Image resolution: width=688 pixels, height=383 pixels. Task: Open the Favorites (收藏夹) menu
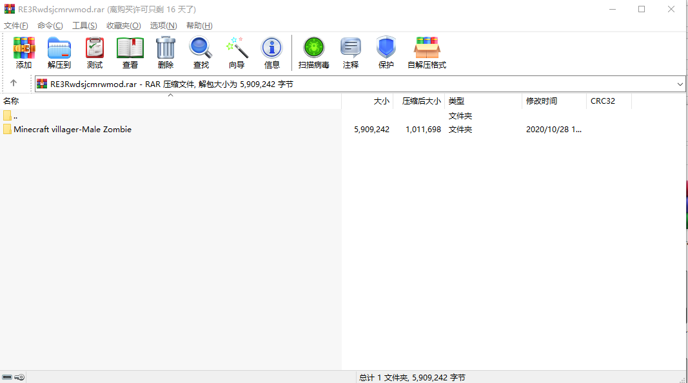click(x=124, y=25)
